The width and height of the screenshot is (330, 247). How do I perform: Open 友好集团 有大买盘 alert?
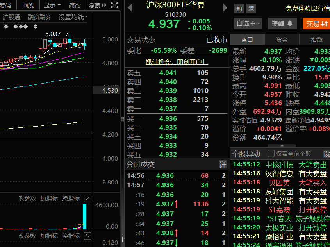[x=281, y=192]
